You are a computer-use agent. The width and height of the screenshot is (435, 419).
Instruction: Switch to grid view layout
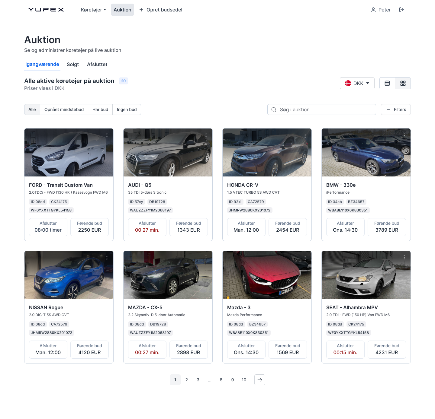[x=403, y=83]
